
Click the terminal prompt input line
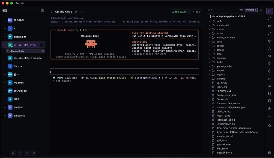pos(124,72)
